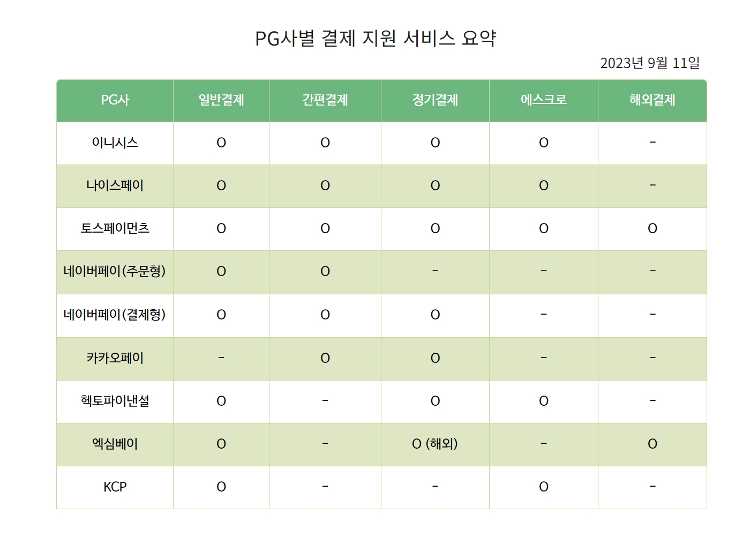This screenshot has width=750, height=536.
Task: Select the '토스페이먼츠' row name
Action: (x=115, y=228)
